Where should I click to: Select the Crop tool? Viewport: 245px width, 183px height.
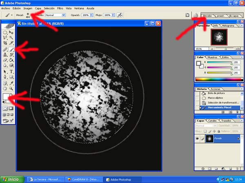coord(5,43)
